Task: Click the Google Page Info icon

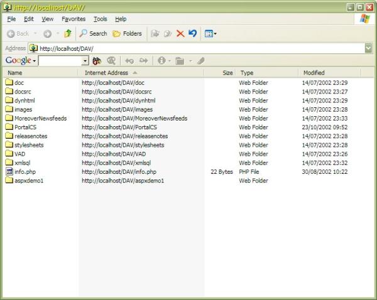Action: 161,60
